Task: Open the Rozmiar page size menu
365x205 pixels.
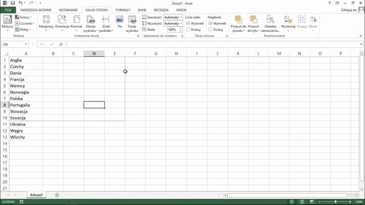Action: [76, 24]
